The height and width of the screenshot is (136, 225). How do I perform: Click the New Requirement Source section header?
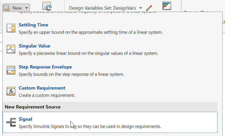pos(33,107)
